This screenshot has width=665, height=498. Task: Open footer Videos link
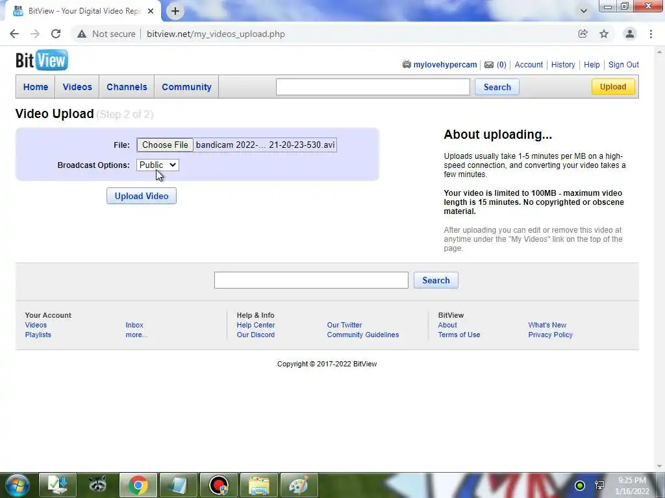(36, 325)
